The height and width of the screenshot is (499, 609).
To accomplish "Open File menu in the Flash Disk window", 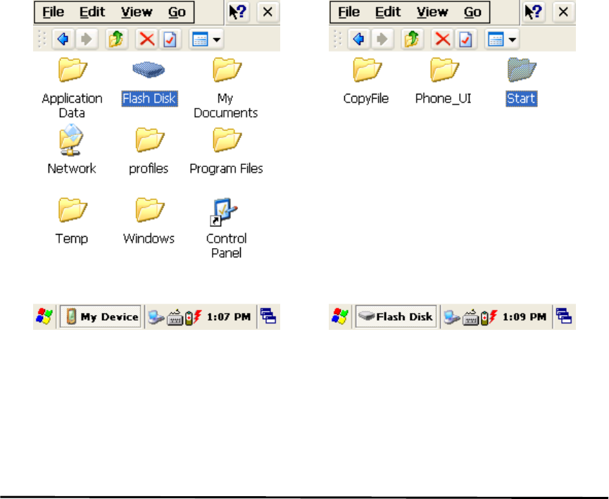I will (349, 12).
